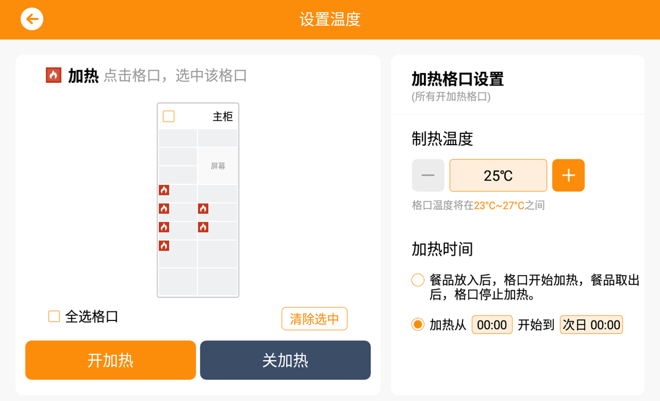Enable the 全选格口 select-all checkbox
The height and width of the screenshot is (401, 660).
pos(54,316)
